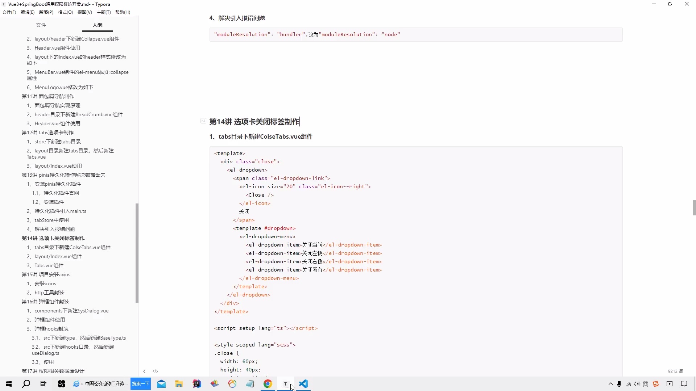Click the heading level marker beside 第14讲
The image size is (696, 391).
[x=203, y=121]
